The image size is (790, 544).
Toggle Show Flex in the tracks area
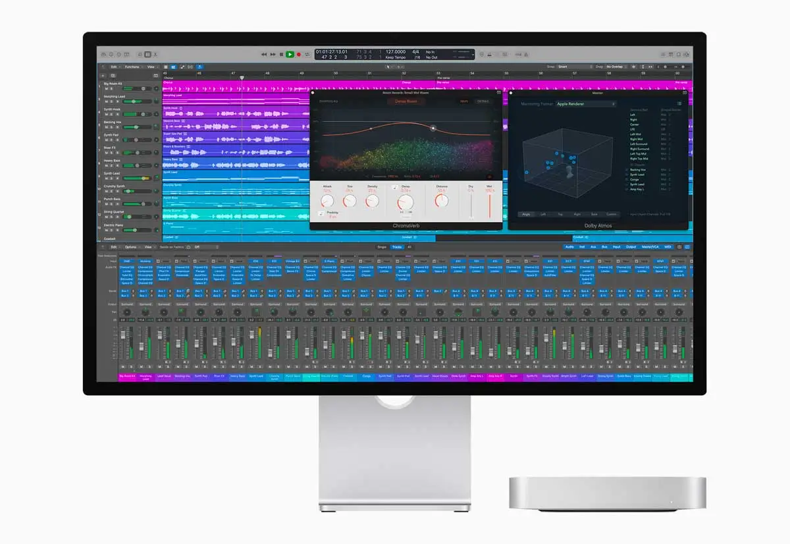[190, 67]
